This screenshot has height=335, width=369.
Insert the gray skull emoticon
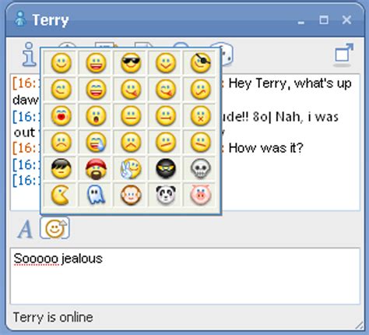200,169
